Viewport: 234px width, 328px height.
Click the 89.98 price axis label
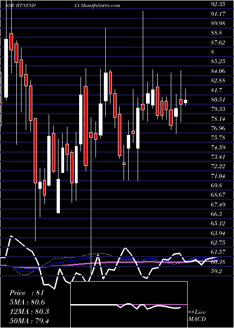pyautogui.click(x=219, y=23)
